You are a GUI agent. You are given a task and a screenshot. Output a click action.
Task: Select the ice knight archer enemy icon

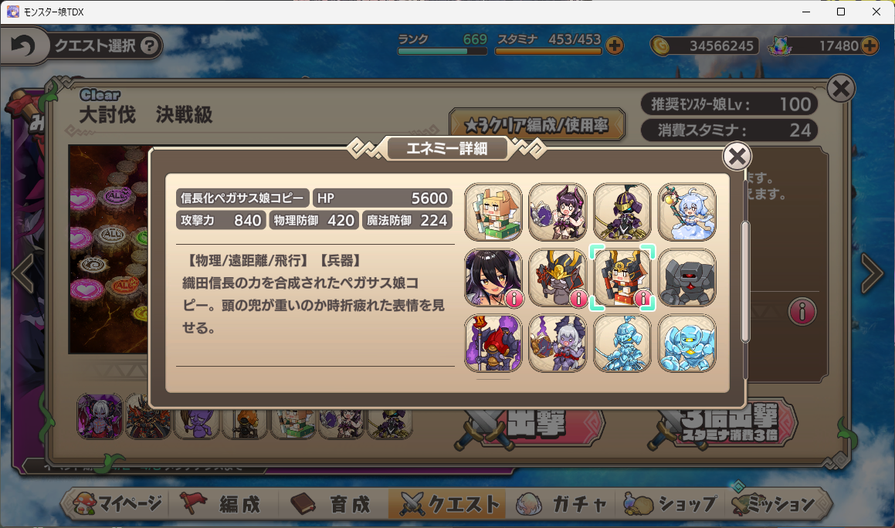click(622, 343)
